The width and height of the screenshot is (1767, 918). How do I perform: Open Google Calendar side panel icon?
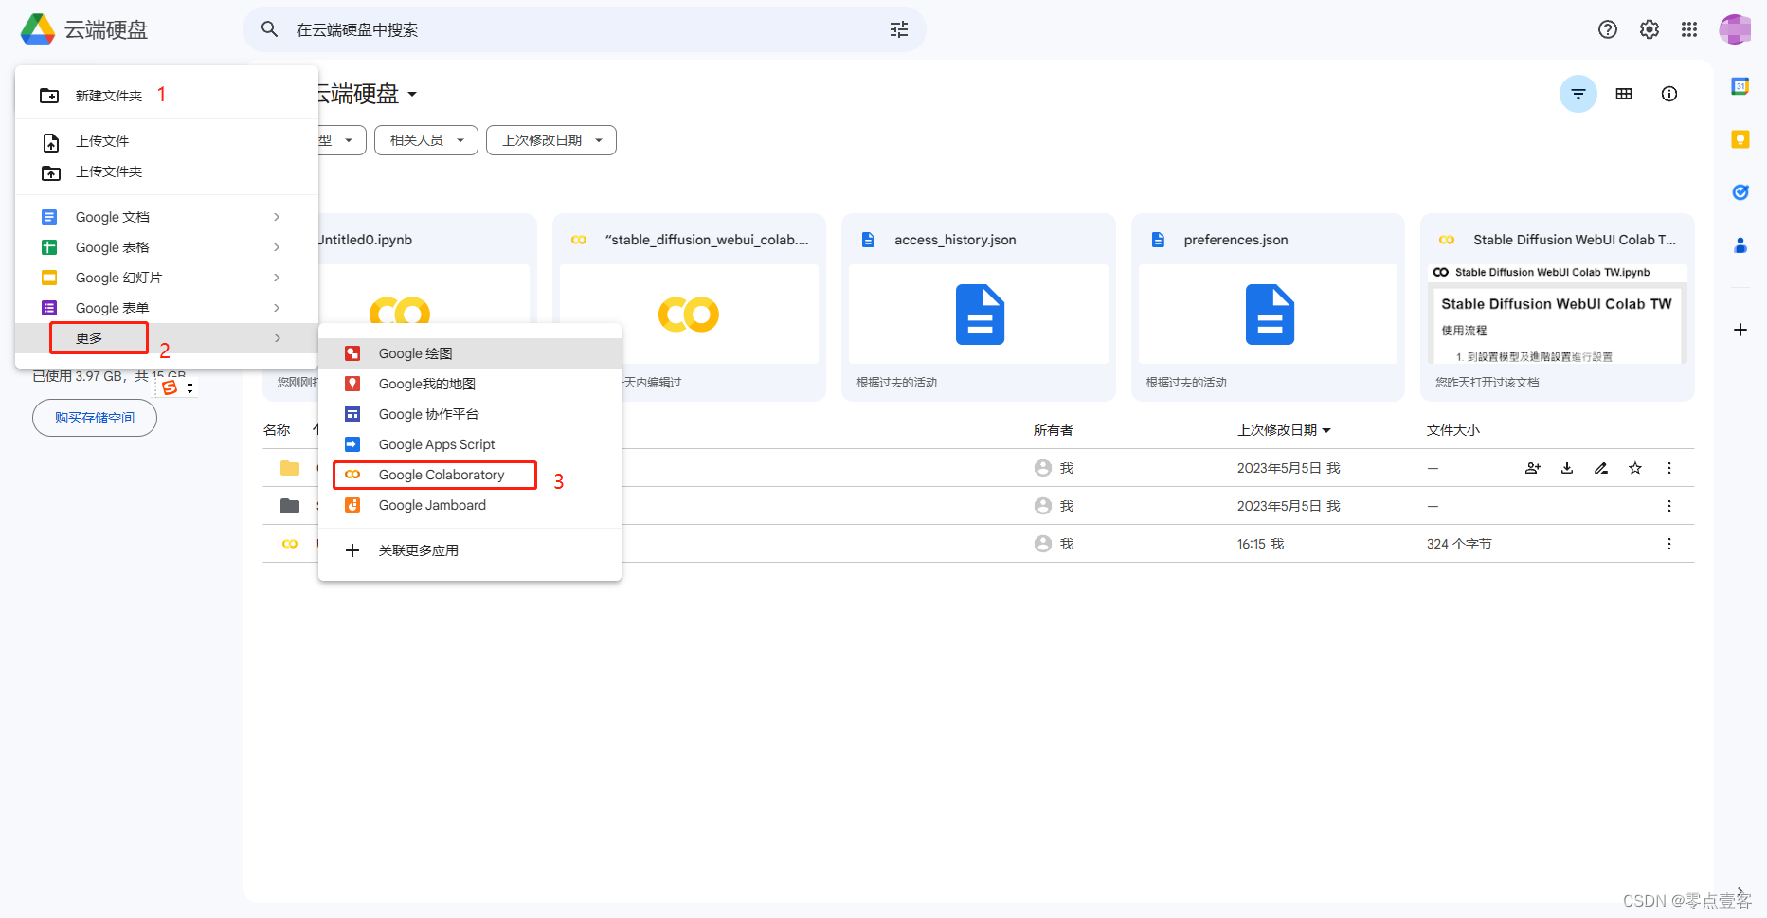coord(1740,86)
